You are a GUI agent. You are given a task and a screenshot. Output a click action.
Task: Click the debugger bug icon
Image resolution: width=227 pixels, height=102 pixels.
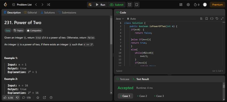click(x=90, y=5)
